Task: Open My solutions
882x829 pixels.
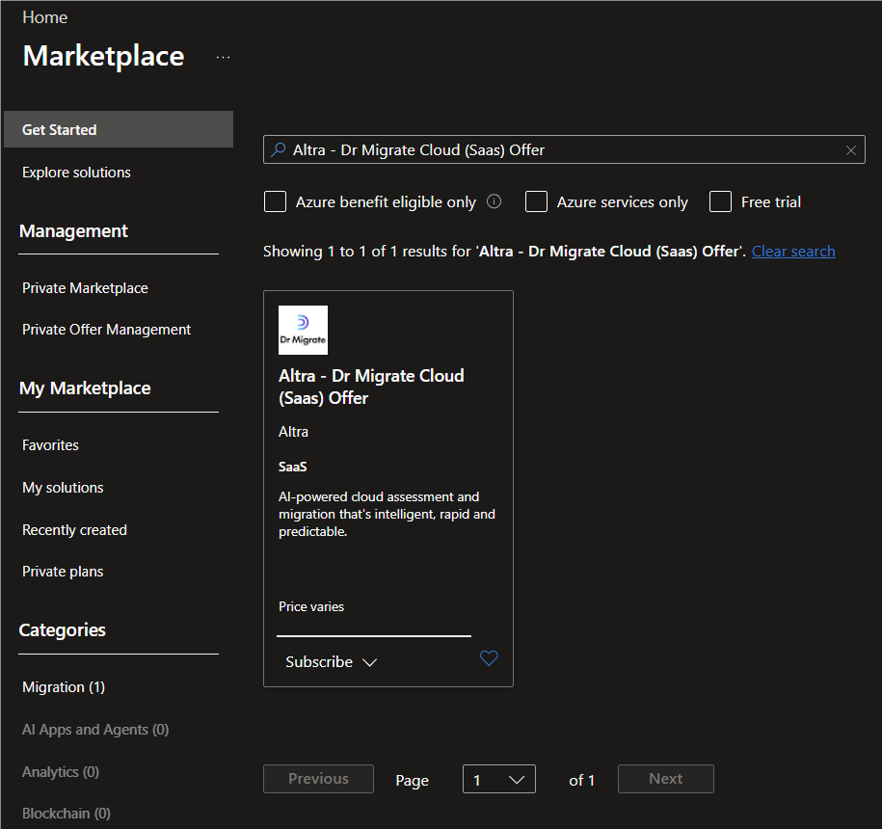Action: 63,488
